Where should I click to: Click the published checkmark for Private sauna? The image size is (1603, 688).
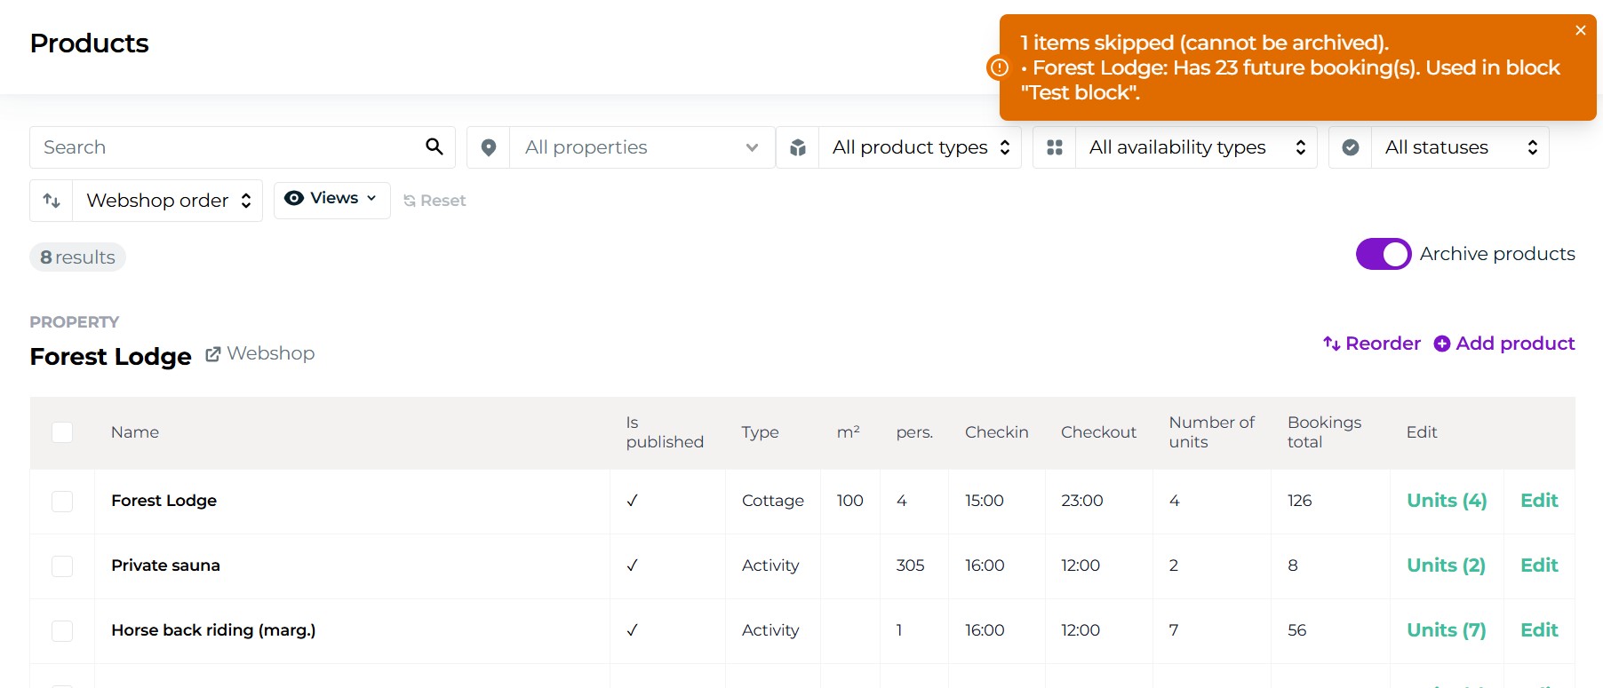point(632,565)
